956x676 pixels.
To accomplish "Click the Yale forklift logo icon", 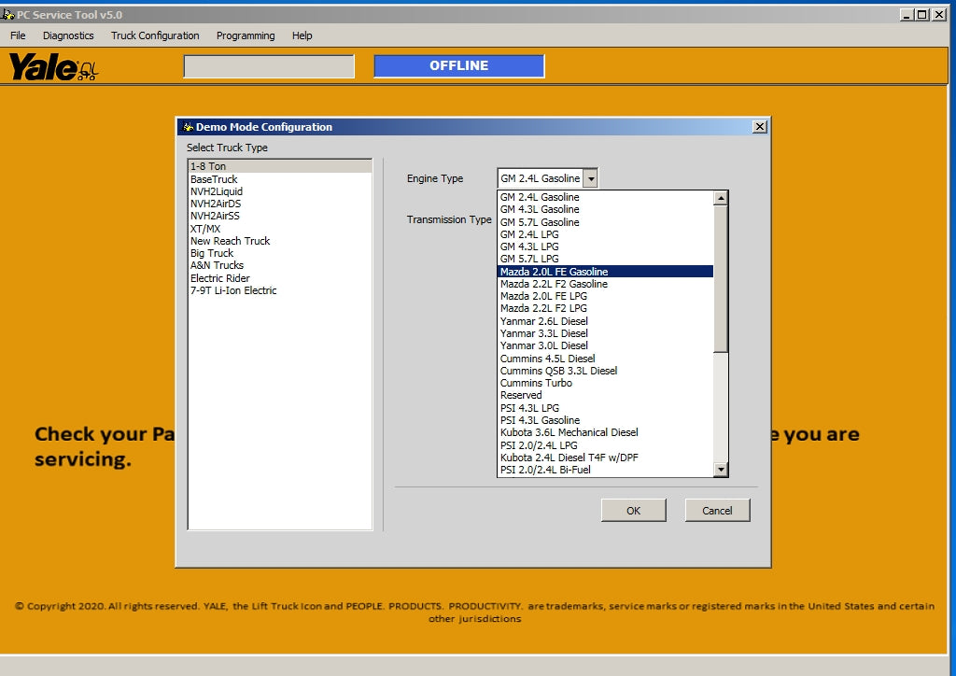I will (53, 67).
